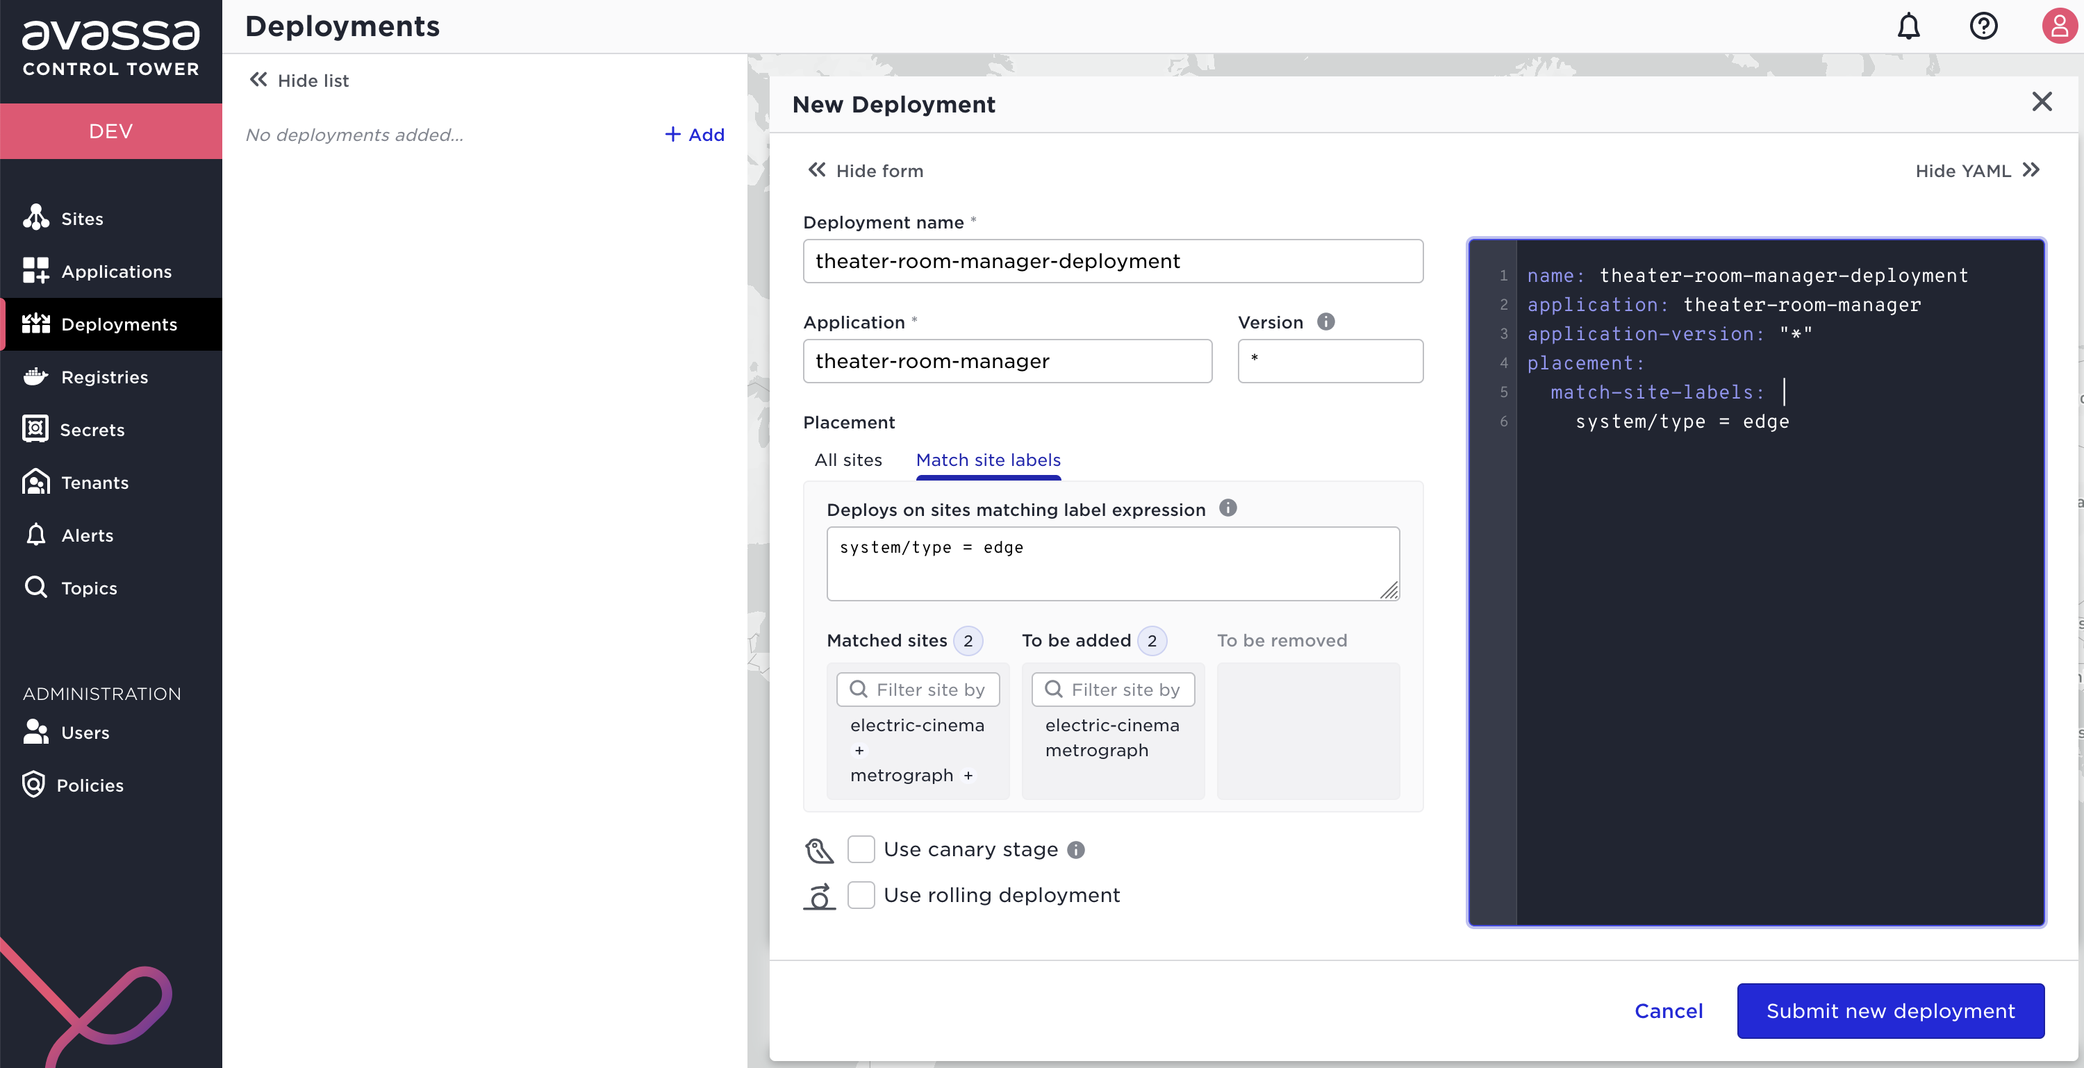Image resolution: width=2084 pixels, height=1068 pixels.
Task: Click the To be removed heading
Action: point(1282,640)
